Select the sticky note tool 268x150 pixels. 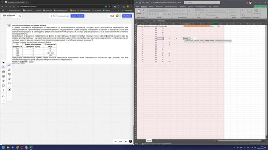pyautogui.click(x=3, y=77)
